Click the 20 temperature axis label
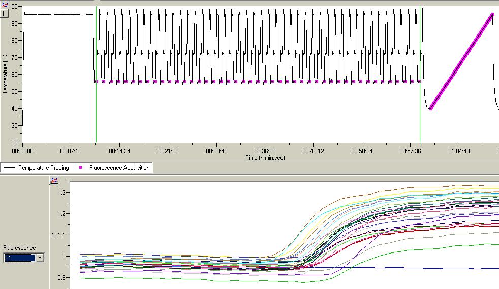The image size is (499, 289). (16, 142)
